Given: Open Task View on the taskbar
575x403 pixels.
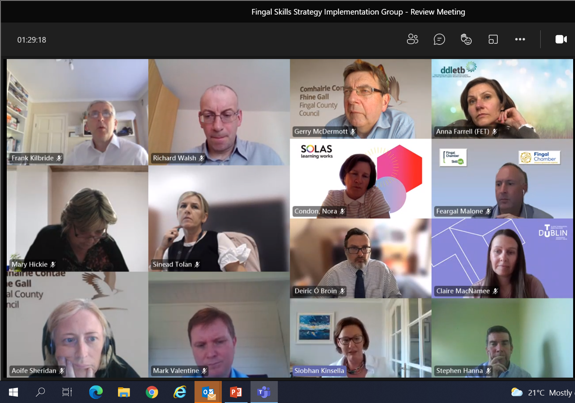Looking at the screenshot, I should [x=67, y=392].
